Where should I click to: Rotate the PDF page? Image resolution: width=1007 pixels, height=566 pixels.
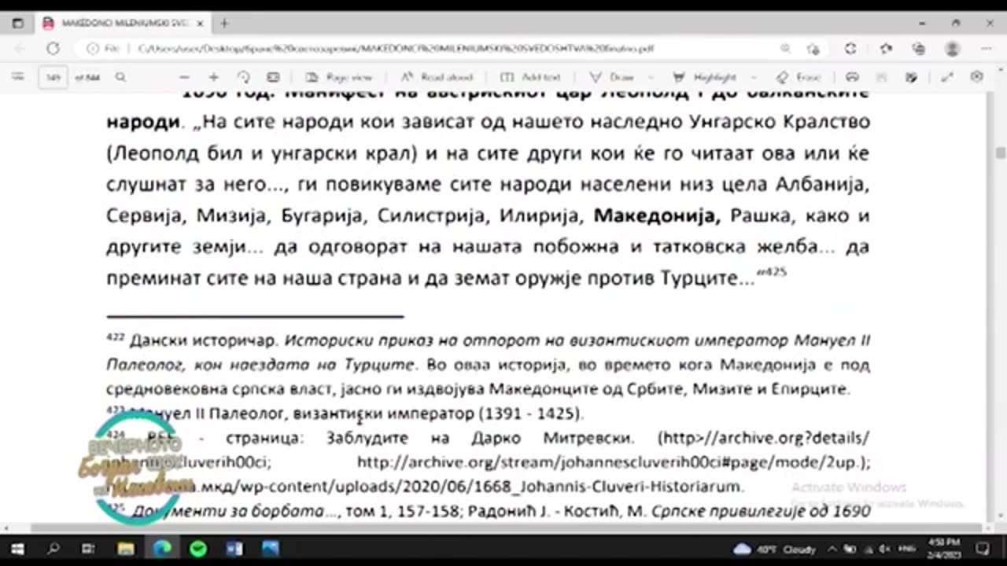(x=244, y=77)
